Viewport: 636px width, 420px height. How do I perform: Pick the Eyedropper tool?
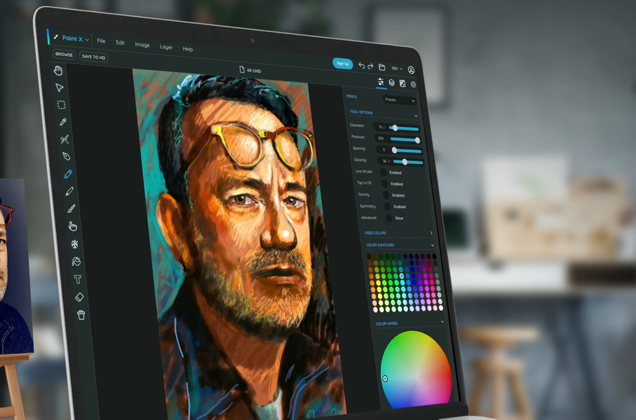pos(63,122)
